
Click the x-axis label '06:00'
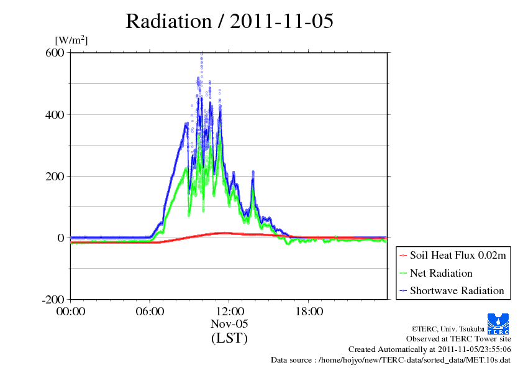150,312
